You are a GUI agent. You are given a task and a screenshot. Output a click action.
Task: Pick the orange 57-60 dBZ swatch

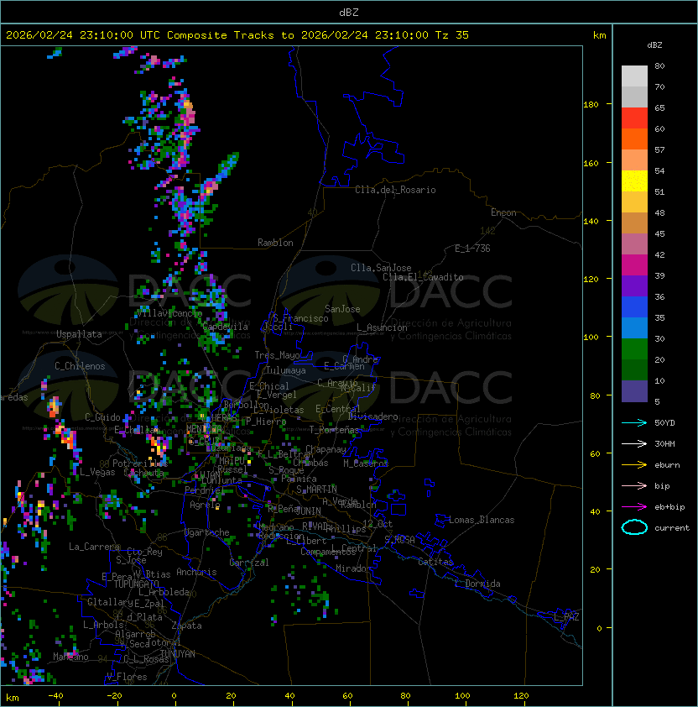tap(634, 139)
